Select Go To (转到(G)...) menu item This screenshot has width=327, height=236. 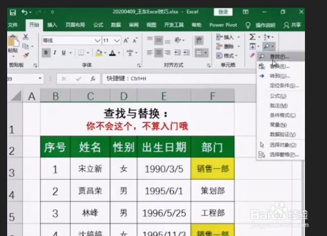click(281, 76)
